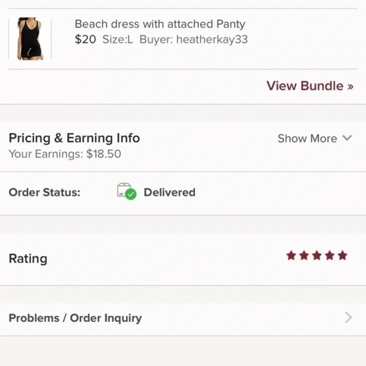The height and width of the screenshot is (366, 366).
Task: Open Problems / Order Inquiry
Action: [x=75, y=318]
